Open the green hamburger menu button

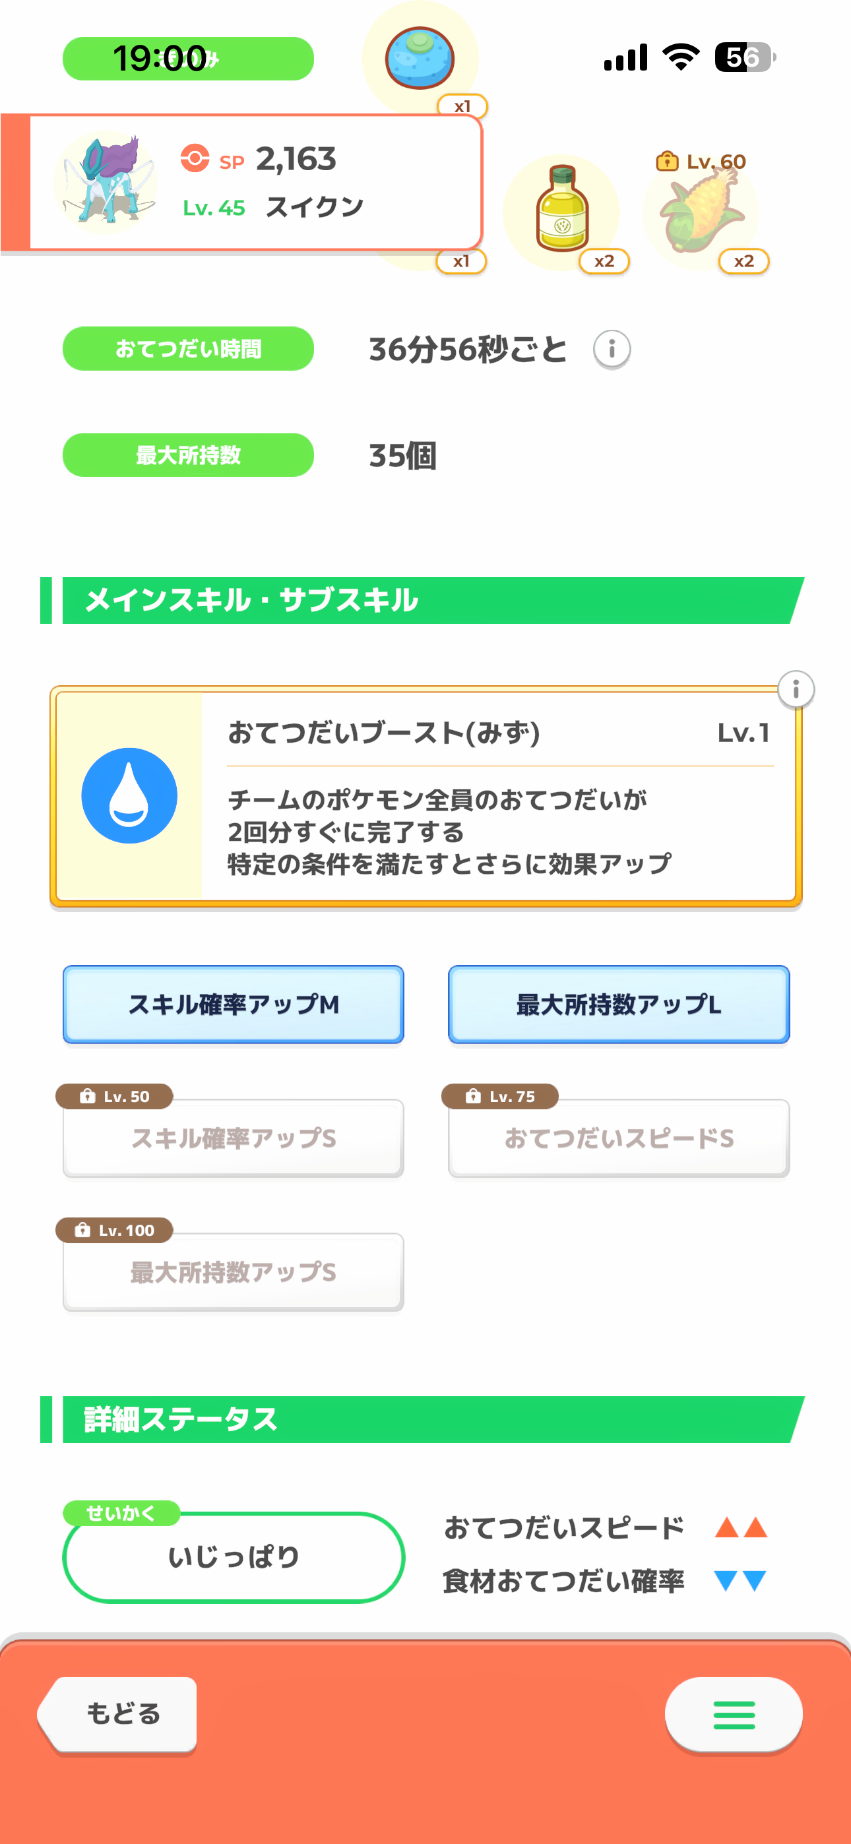734,1715
